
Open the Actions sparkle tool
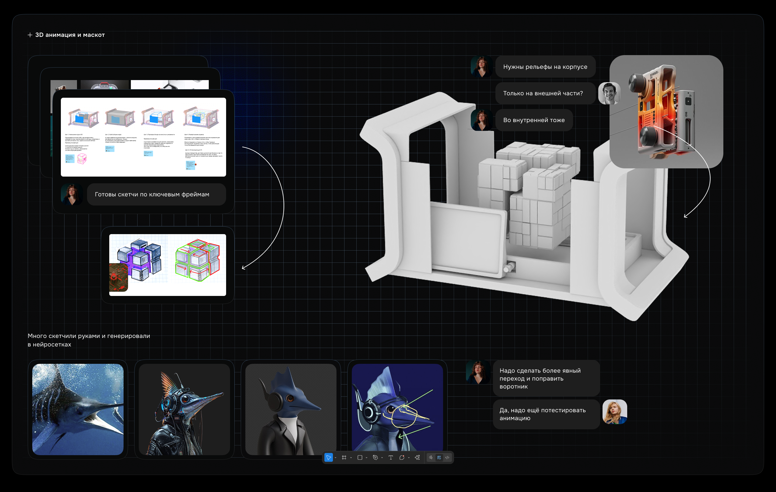pyautogui.click(x=417, y=458)
